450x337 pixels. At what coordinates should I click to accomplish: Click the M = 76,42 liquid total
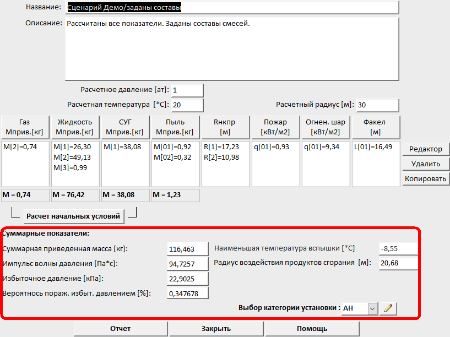[x=75, y=195]
